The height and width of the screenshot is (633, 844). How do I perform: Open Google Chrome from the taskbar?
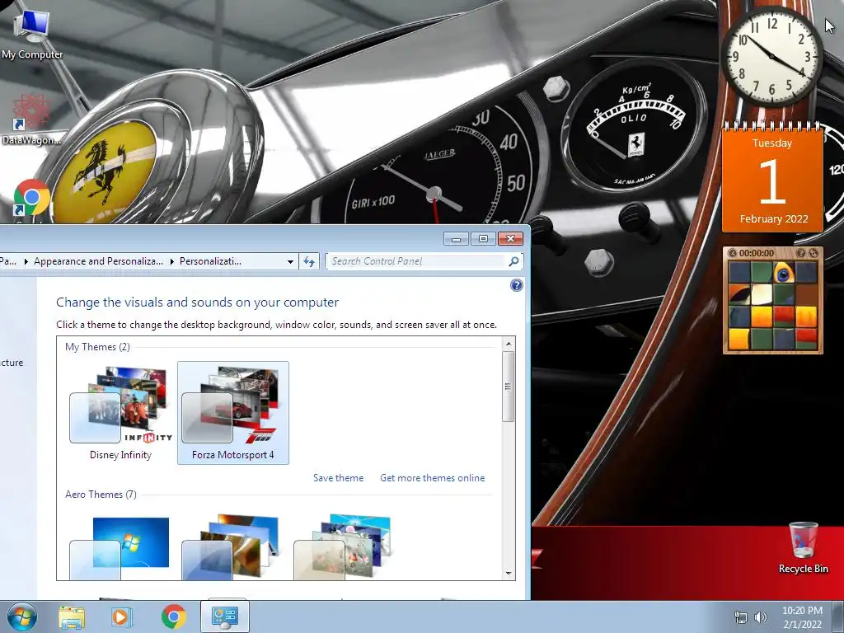(x=173, y=617)
